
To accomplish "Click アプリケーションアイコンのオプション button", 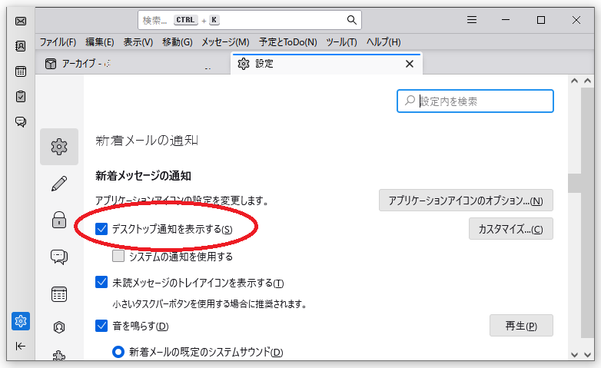I will (x=466, y=200).
